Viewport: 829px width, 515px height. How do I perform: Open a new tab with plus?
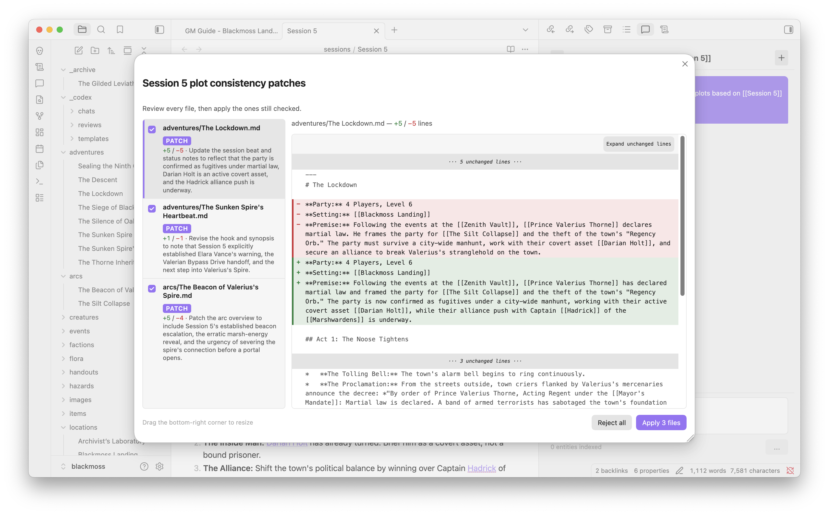coord(394,30)
